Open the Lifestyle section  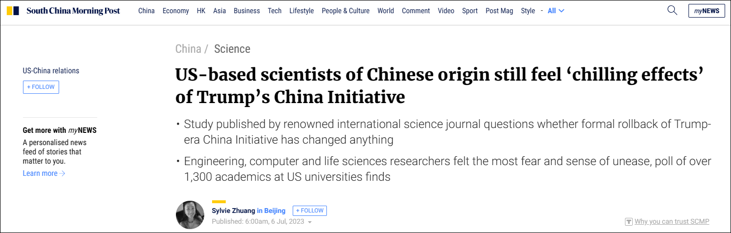click(x=301, y=11)
